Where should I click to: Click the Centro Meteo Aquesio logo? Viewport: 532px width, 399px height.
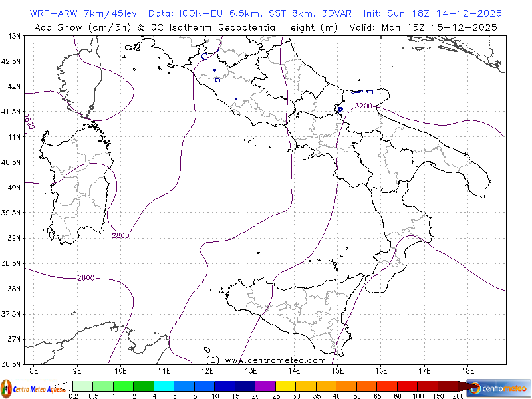33,388
